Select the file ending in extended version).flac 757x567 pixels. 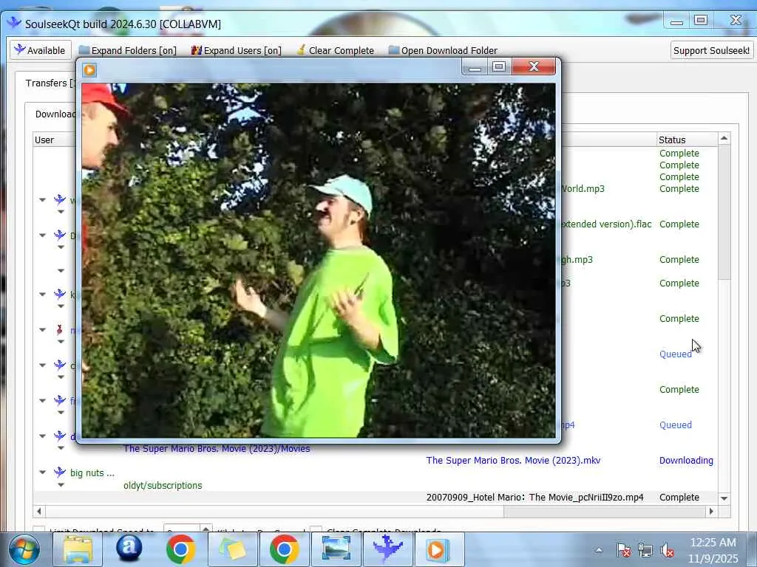pyautogui.click(x=606, y=224)
